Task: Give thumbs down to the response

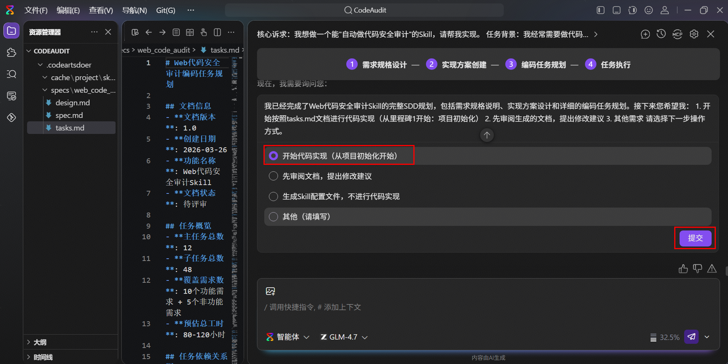Action: (697, 269)
